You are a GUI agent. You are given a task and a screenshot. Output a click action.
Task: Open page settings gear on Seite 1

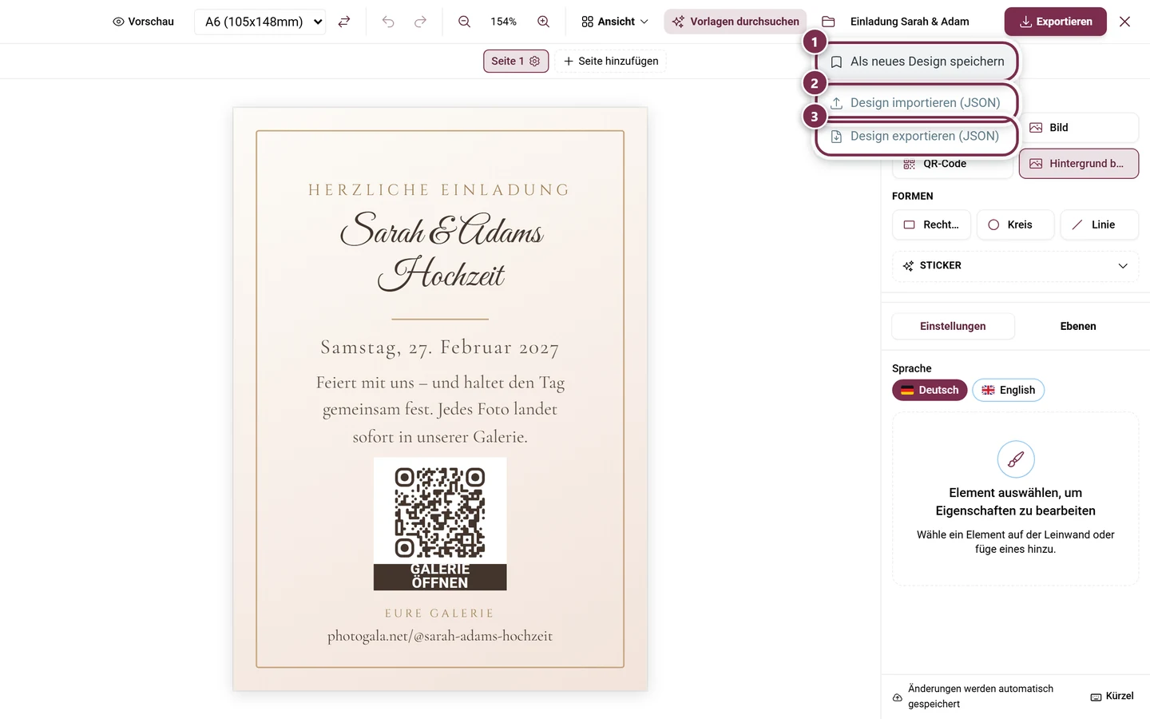pyautogui.click(x=535, y=61)
